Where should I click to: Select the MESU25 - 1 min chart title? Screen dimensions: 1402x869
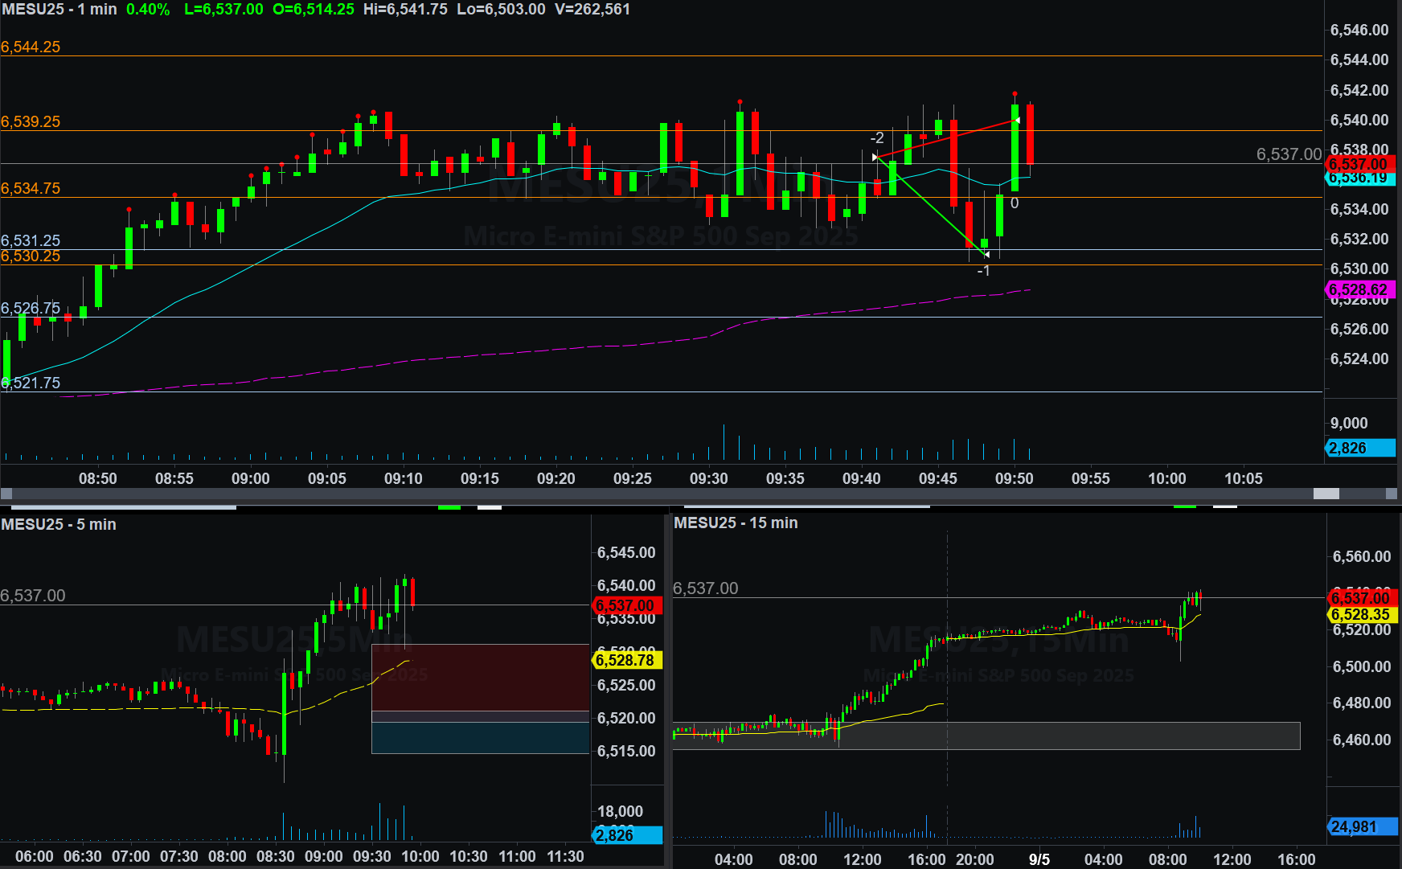pyautogui.click(x=59, y=10)
